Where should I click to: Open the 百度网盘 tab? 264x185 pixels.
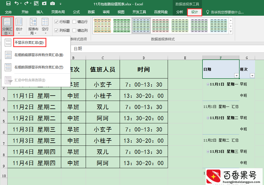(161, 12)
